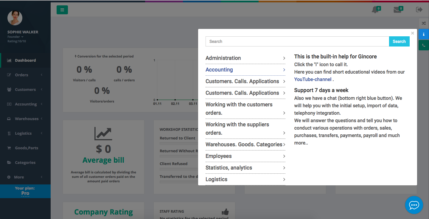Expand the sidebar Accounting submenu arrow
The width and height of the screenshot is (429, 219).
pyautogui.click(x=42, y=104)
